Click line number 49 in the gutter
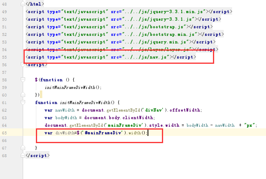The image size is (266, 179). (4, 12)
